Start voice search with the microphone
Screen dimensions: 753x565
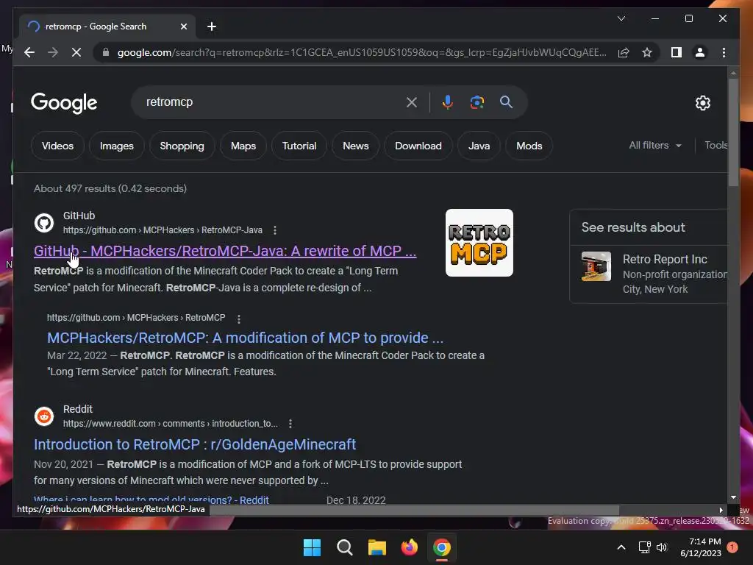[x=448, y=102]
